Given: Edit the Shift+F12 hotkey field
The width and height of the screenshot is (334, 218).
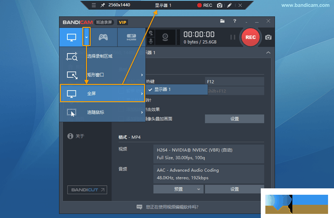Looking at the screenshot, I should (236, 91).
